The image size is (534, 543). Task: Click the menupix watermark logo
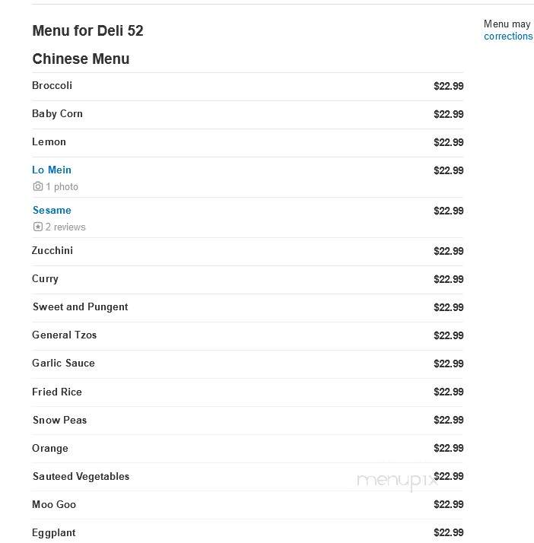pos(397,481)
